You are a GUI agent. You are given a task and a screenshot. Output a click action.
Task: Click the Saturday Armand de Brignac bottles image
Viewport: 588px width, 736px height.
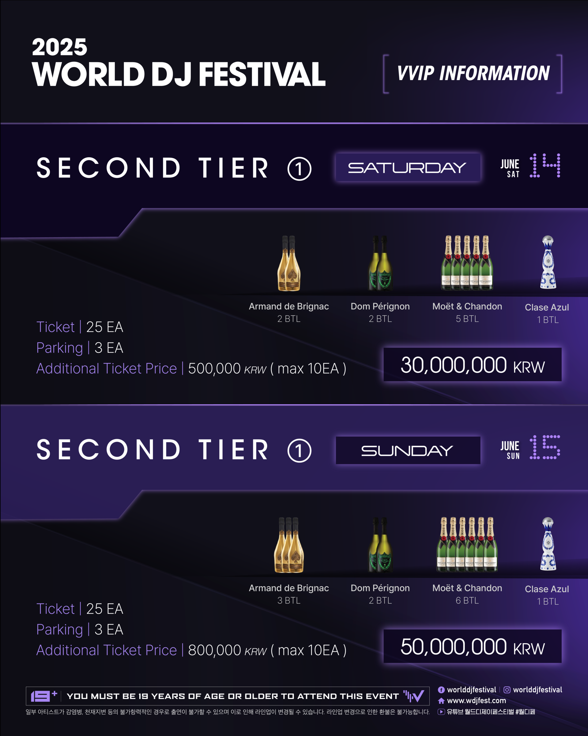pos(289,263)
